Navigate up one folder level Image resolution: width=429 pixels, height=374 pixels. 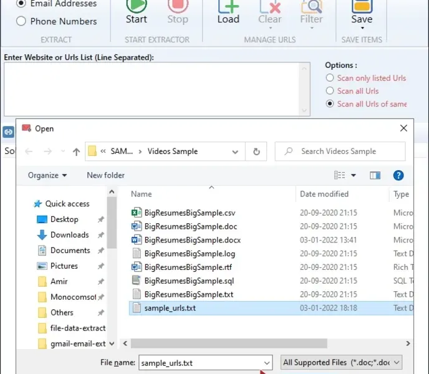pos(76,151)
